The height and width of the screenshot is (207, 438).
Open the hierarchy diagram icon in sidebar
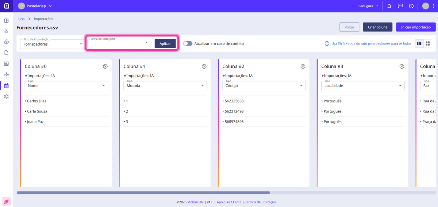coord(6,74)
